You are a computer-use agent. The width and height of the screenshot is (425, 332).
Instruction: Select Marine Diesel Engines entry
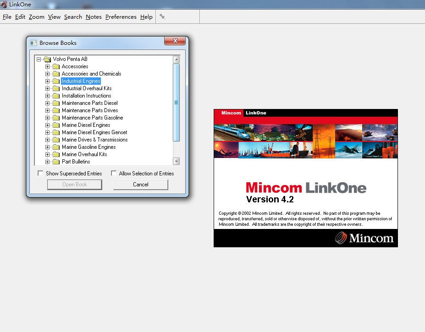[86, 125]
